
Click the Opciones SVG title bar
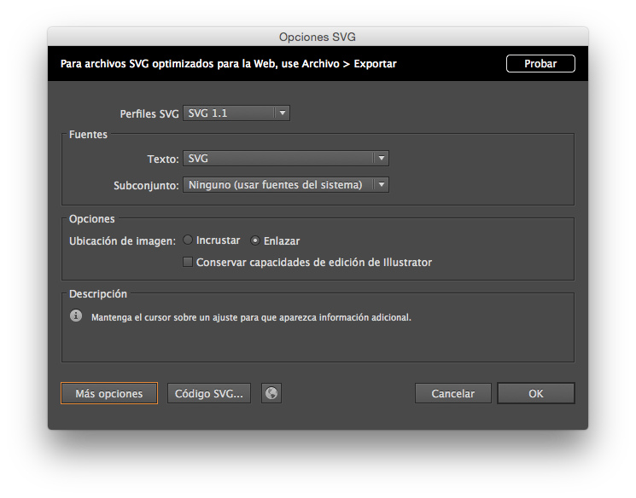point(318,37)
